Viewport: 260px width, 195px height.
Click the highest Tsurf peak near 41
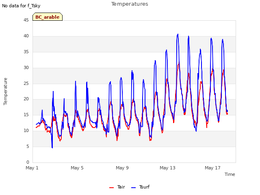(178, 34)
